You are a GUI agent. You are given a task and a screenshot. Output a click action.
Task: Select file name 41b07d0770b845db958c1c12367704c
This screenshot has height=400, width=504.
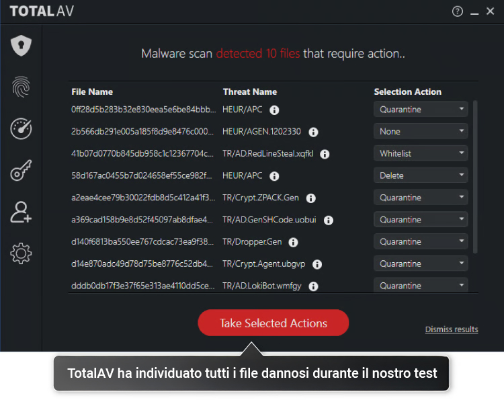pos(142,153)
